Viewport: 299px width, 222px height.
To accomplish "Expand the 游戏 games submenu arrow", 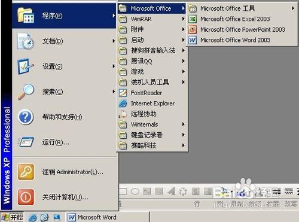I will 183,72.
